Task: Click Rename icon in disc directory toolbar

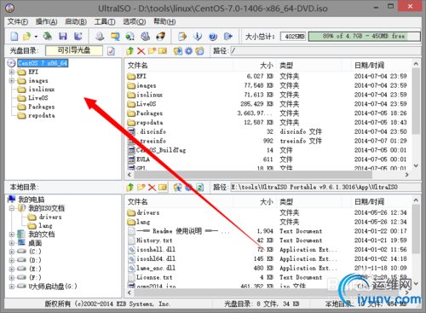Action: pyautogui.click(x=163, y=51)
